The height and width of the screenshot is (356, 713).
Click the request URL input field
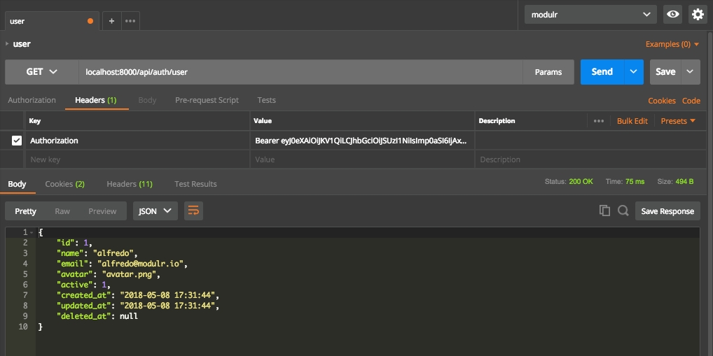(x=300, y=71)
